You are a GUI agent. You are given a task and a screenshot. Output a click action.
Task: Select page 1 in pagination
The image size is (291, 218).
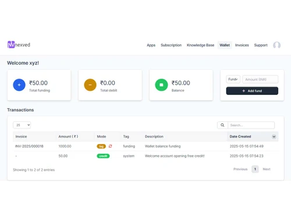click(255, 169)
